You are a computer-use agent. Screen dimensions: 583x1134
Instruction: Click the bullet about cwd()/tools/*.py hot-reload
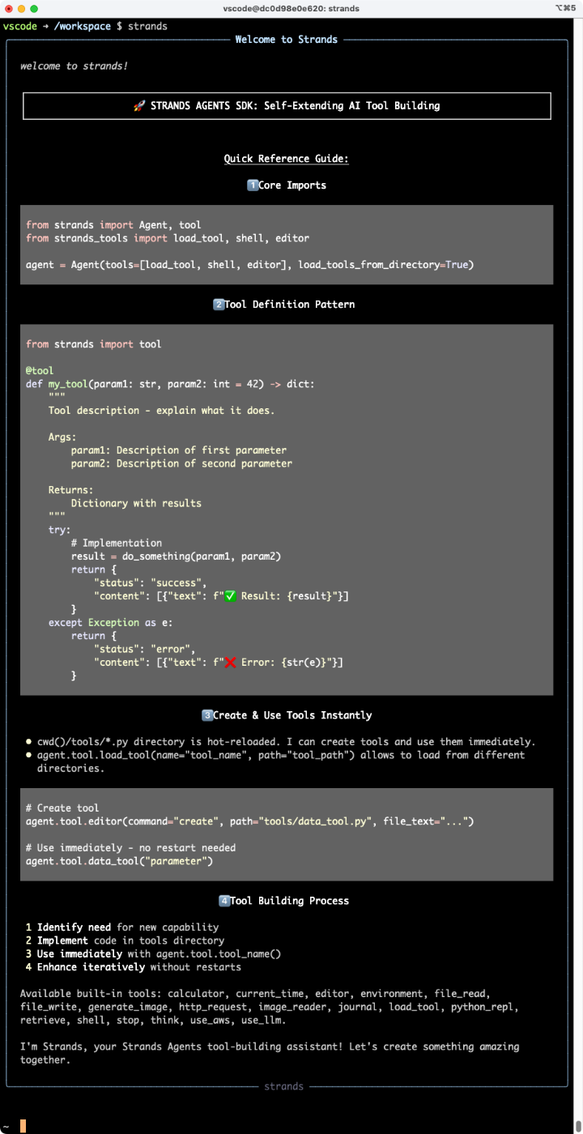coord(287,742)
